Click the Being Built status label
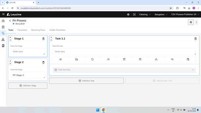The width and height of the screenshot is (201, 113). point(20,24)
